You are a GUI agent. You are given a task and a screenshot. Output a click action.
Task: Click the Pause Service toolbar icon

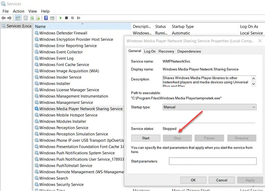73,18
